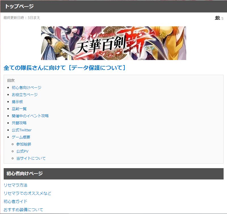The width and height of the screenshot is (227, 214).
Task: Open the リセマラ方法 page link
Action: pos(16,185)
